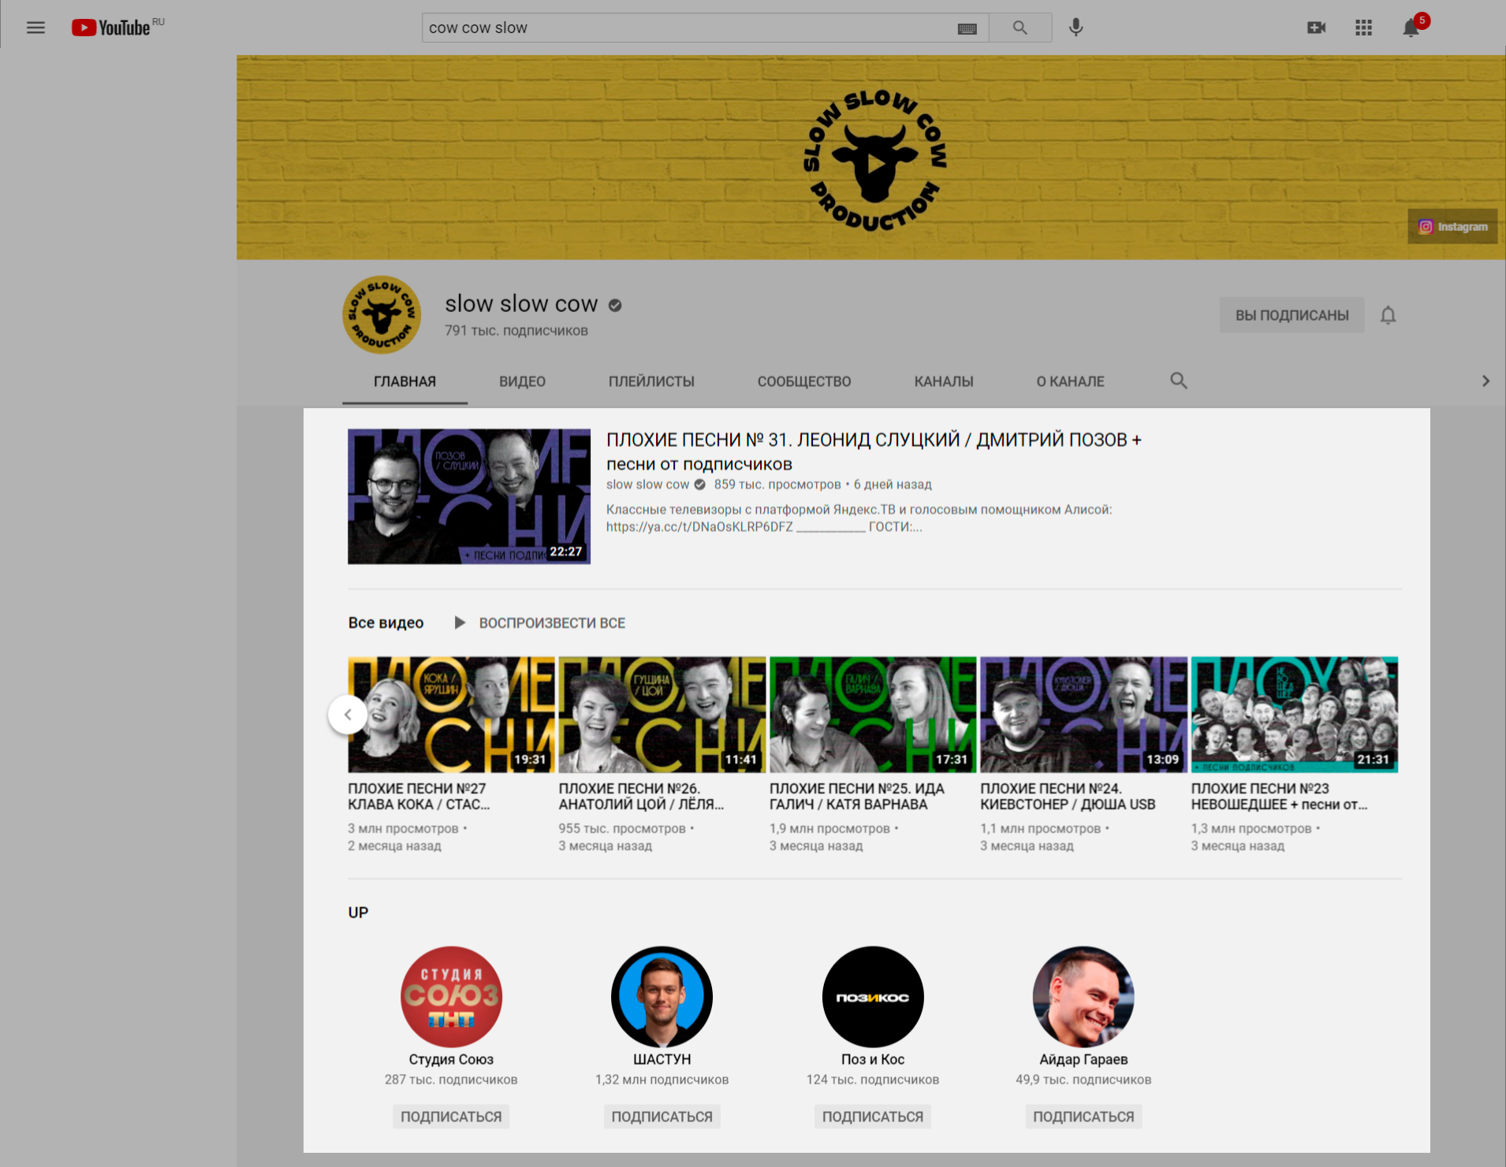Open featured video thumbnail ПЛОХИЕ ПЕСНИ 31
The image size is (1506, 1167).
pyautogui.click(x=469, y=496)
